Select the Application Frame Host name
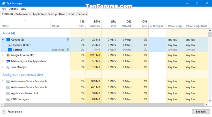 [x=25, y=93]
